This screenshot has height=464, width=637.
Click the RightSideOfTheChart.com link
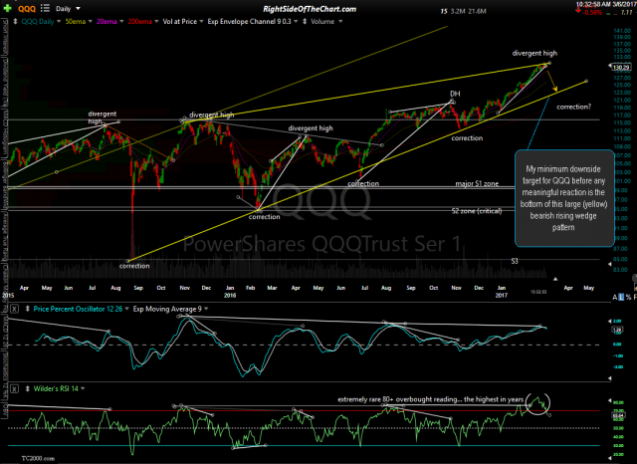coord(310,9)
